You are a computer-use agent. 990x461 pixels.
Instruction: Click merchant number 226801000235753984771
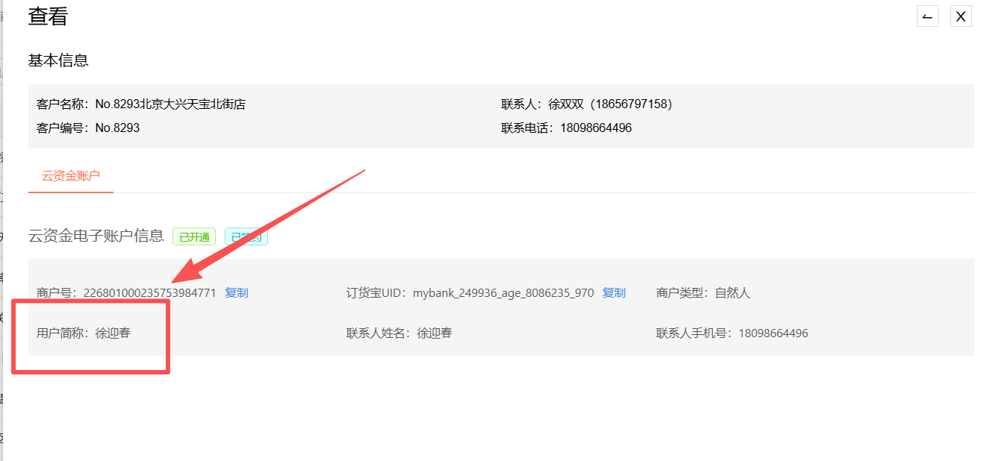click(149, 293)
